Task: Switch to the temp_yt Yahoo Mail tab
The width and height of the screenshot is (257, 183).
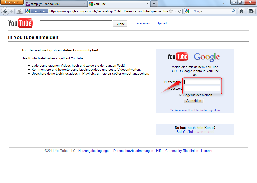Action: 55,4
